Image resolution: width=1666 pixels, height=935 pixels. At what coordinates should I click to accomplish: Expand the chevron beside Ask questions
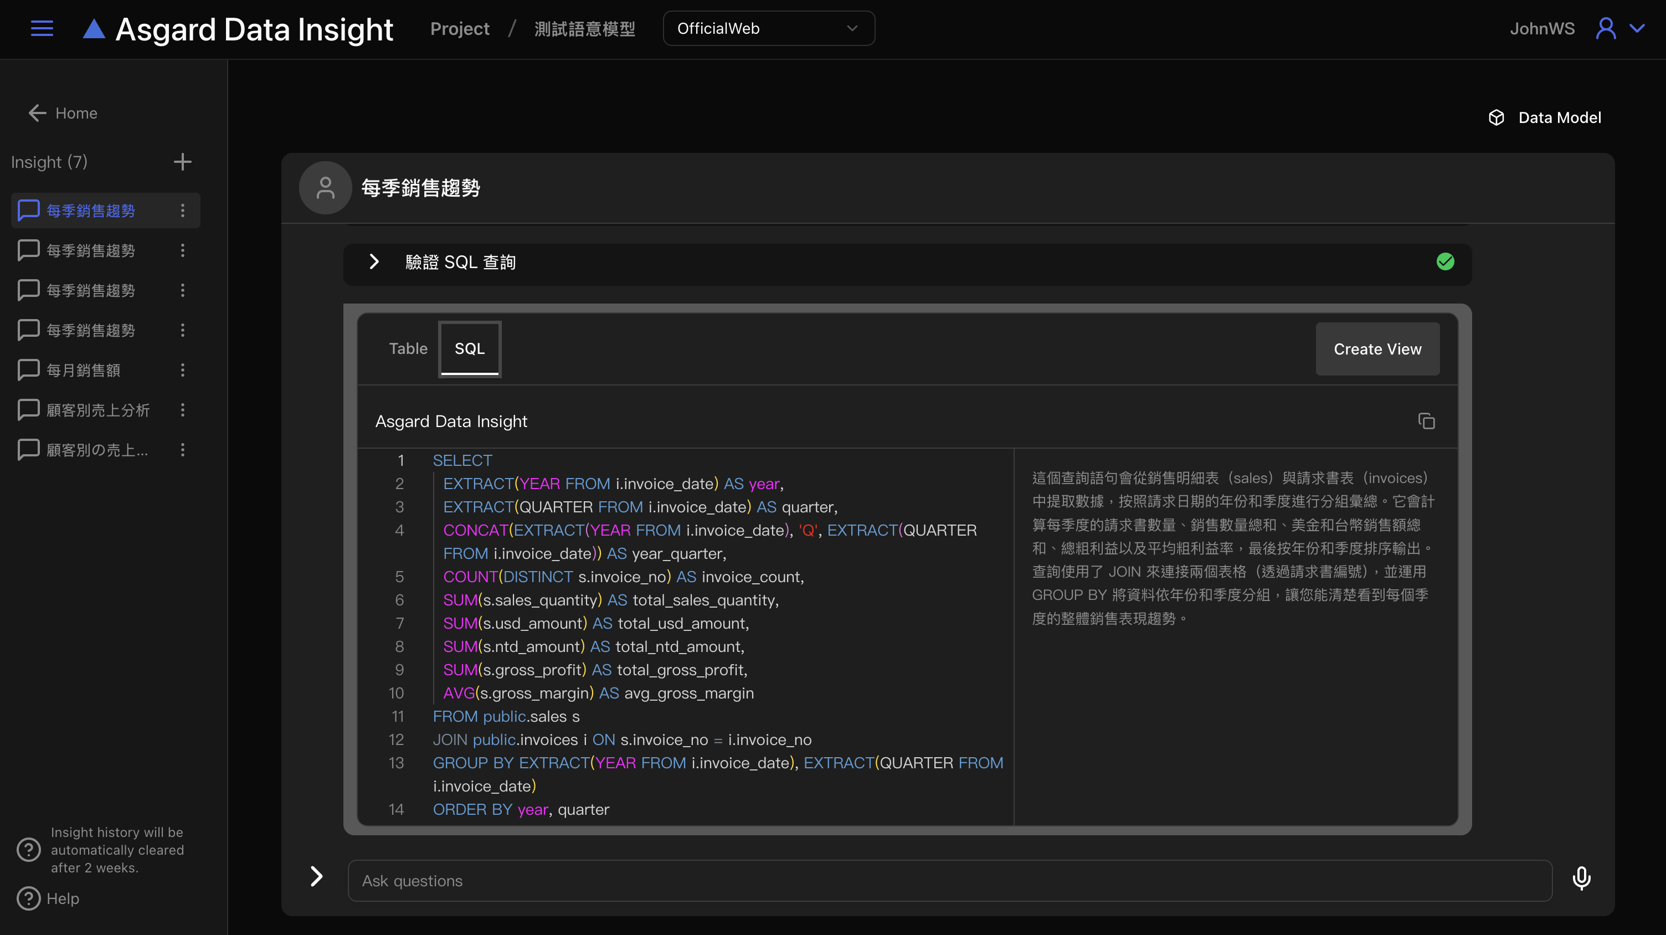(316, 876)
